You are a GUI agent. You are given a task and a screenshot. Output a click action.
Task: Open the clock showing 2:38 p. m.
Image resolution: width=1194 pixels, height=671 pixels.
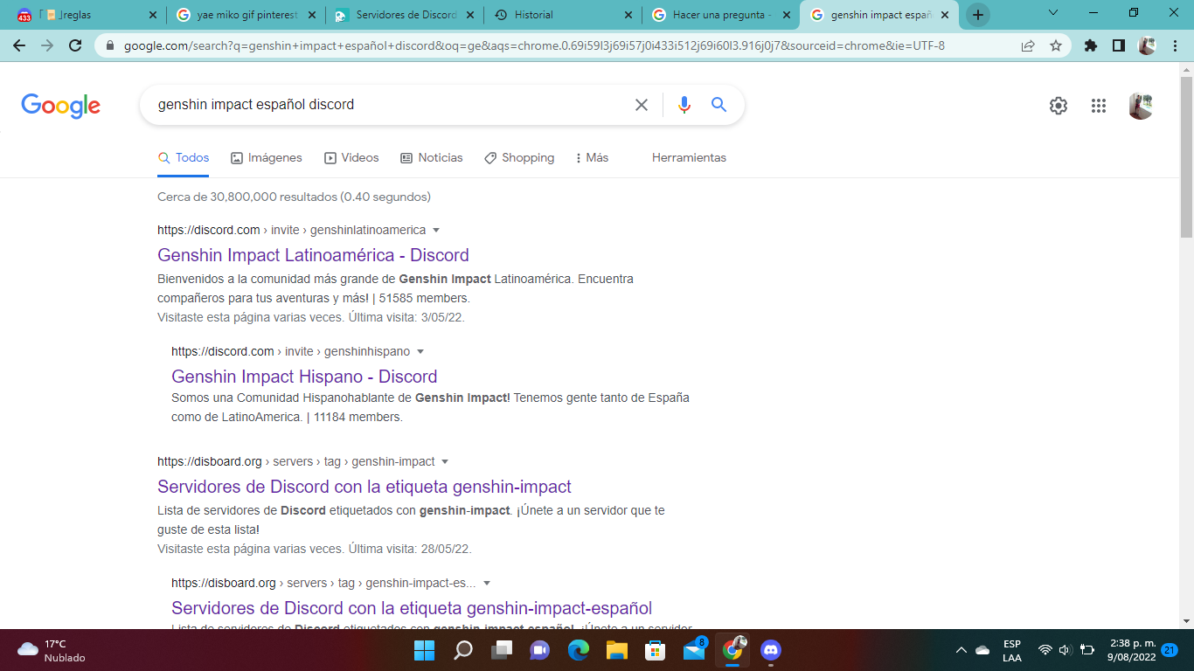[1131, 650]
